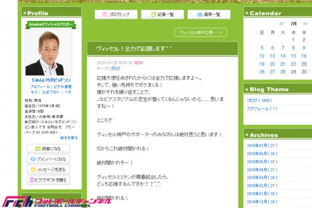Select calendar date 12
Viewport: 312px width, 208px height.
coord(262,56)
